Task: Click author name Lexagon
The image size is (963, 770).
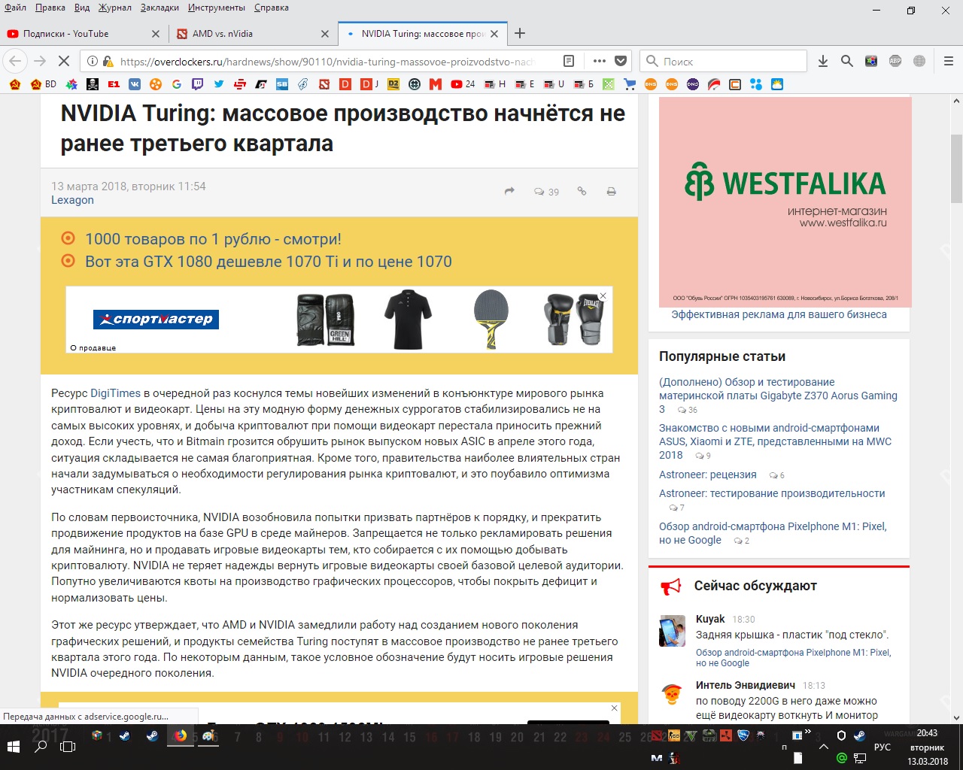Action: pos(72,200)
